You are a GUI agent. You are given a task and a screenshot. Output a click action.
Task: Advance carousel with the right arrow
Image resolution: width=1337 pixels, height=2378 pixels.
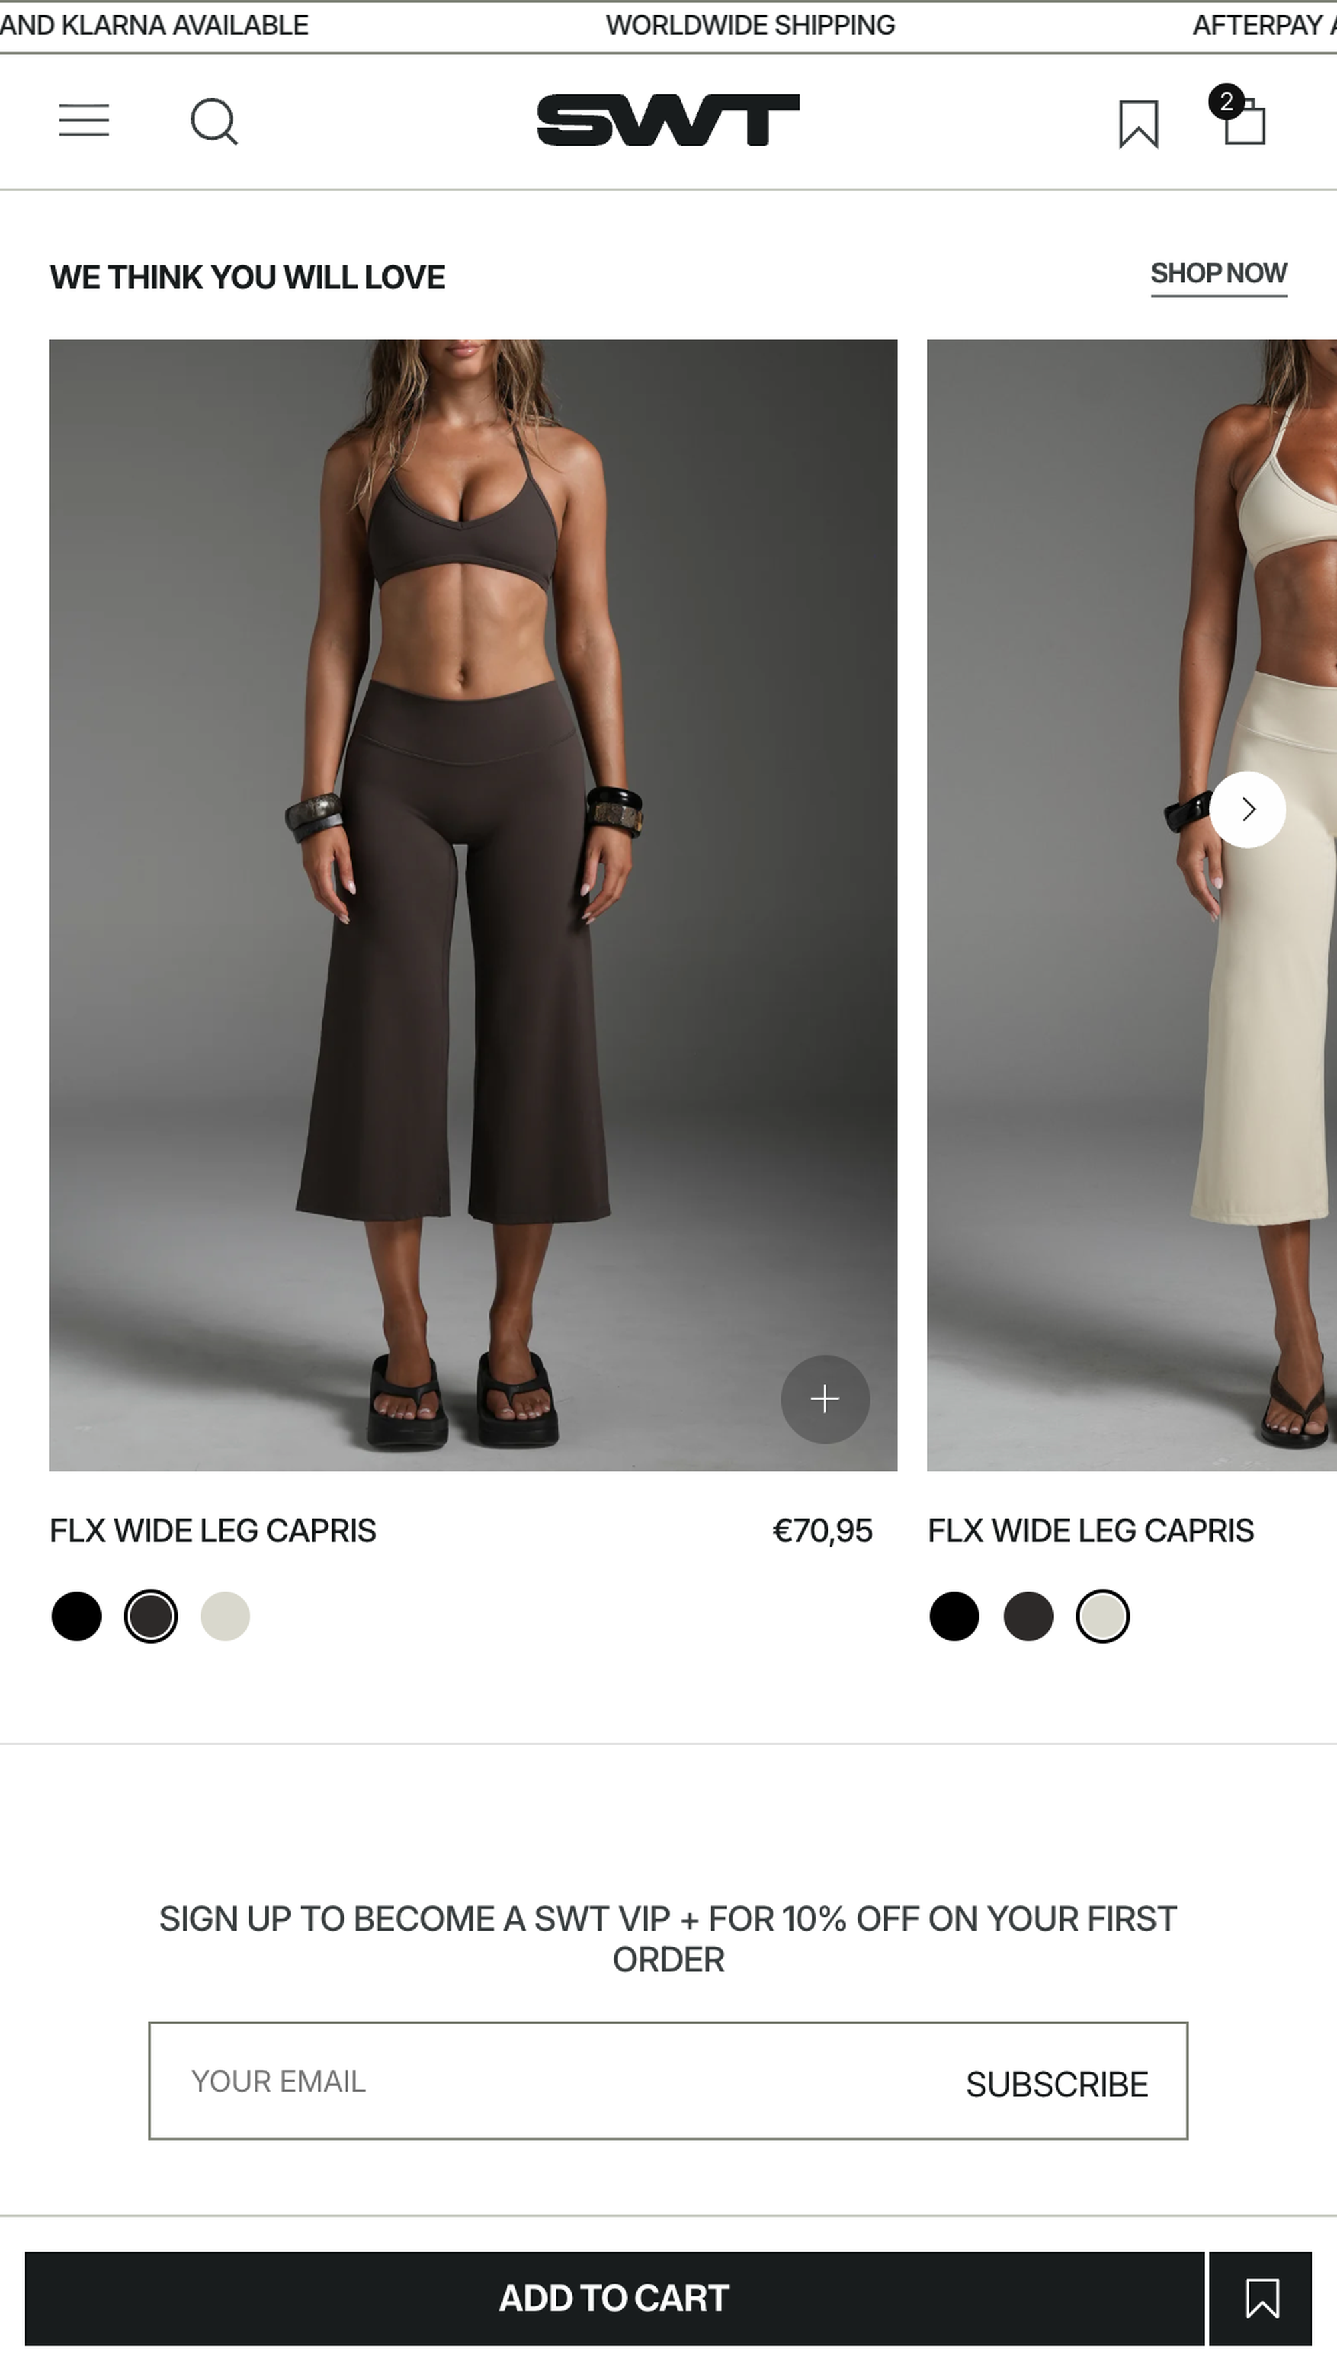pyautogui.click(x=1247, y=810)
